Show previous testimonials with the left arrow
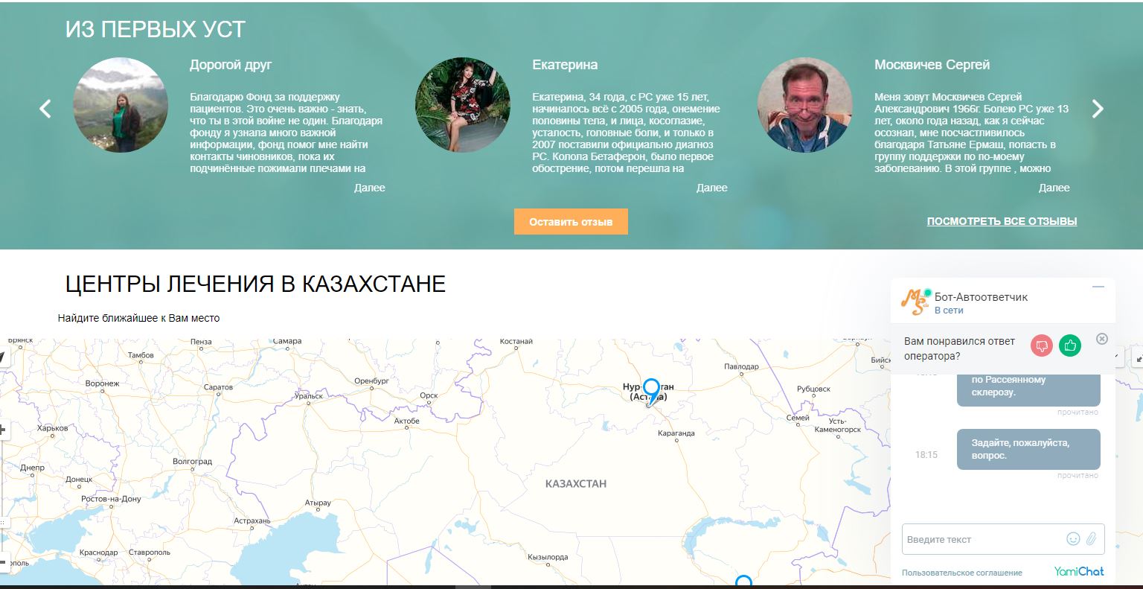This screenshot has width=1143, height=589. (45, 109)
